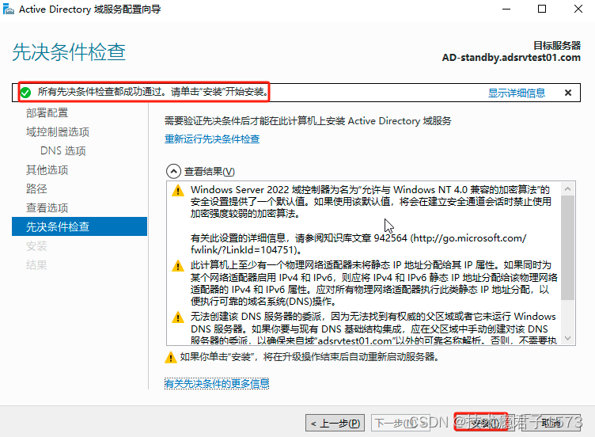
Task: Select 查看选项 step in sidebar
Action: click(x=47, y=207)
